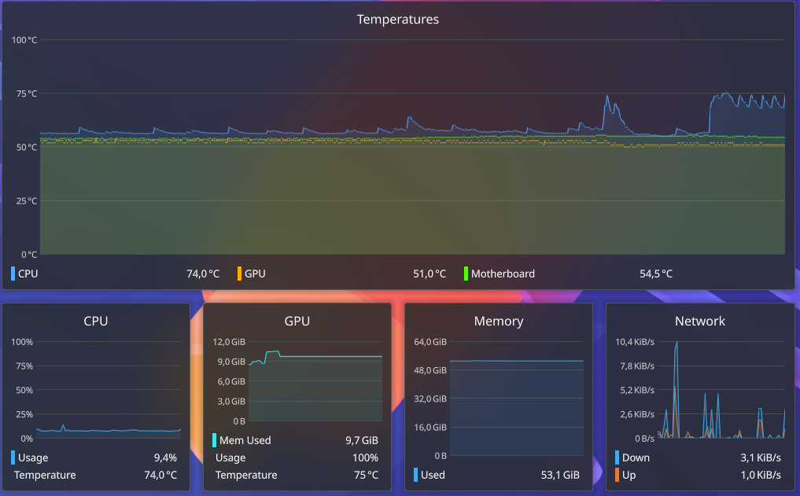Click the Down label in Network widget
Viewport: 800px width, 496px height.
pyautogui.click(x=636, y=457)
